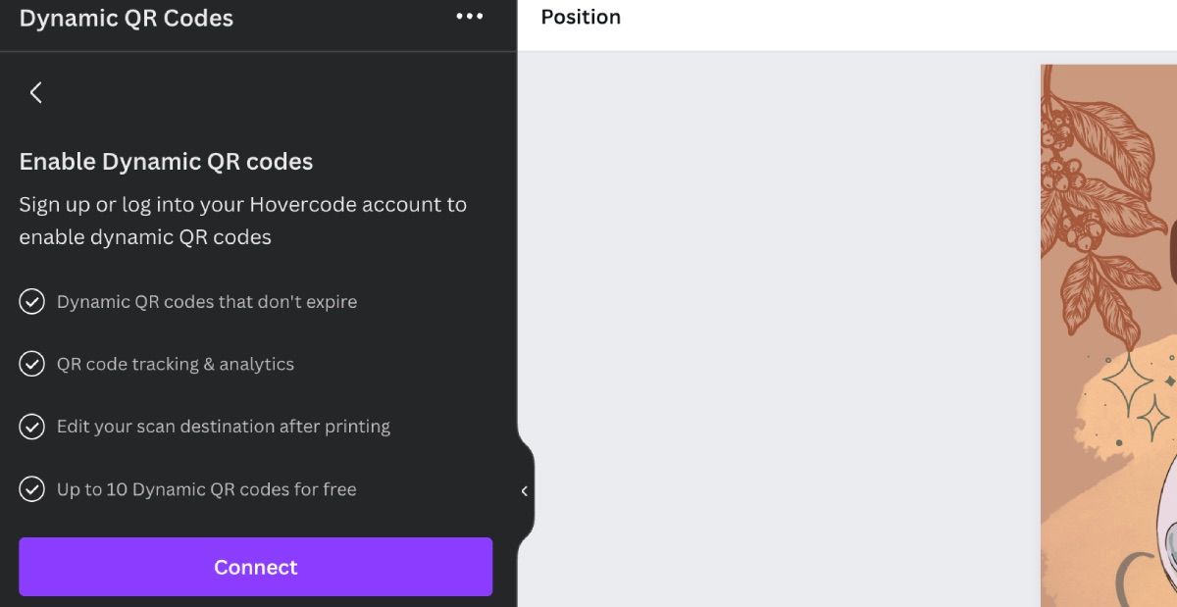
Task: Click checkmark beside "Dynamic QR codes that don't expire"
Action: click(31, 301)
